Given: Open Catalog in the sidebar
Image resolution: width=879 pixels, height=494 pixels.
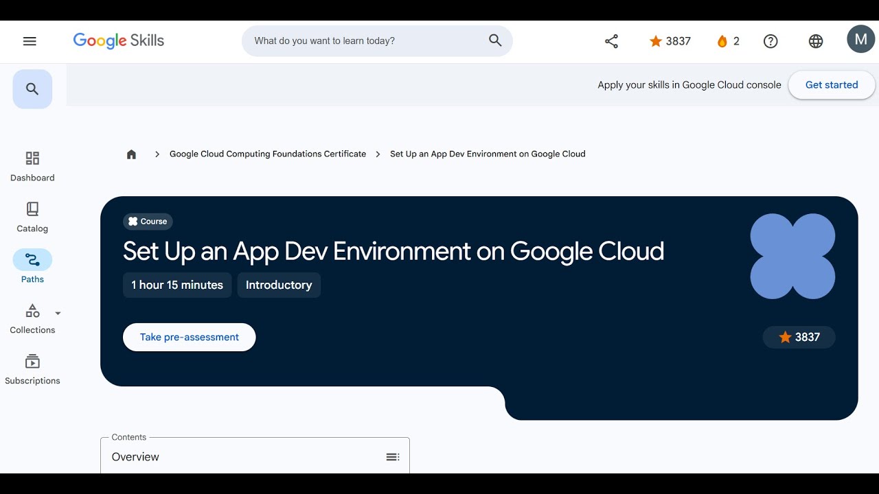Looking at the screenshot, I should [32, 217].
